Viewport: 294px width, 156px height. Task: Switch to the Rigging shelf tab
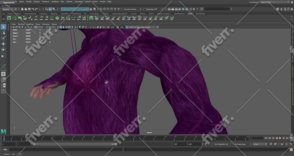click(x=54, y=14)
